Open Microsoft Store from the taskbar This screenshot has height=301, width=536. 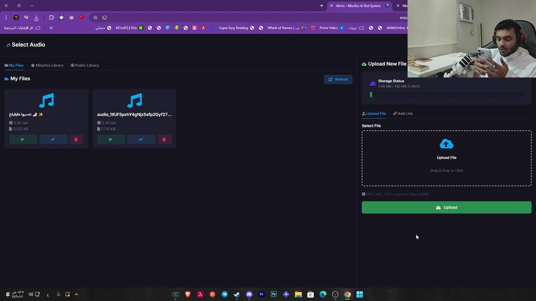coord(311,294)
